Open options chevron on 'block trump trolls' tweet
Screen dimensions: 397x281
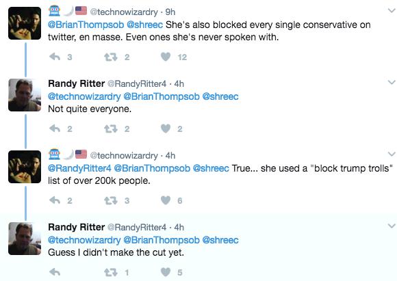pyautogui.click(x=392, y=154)
